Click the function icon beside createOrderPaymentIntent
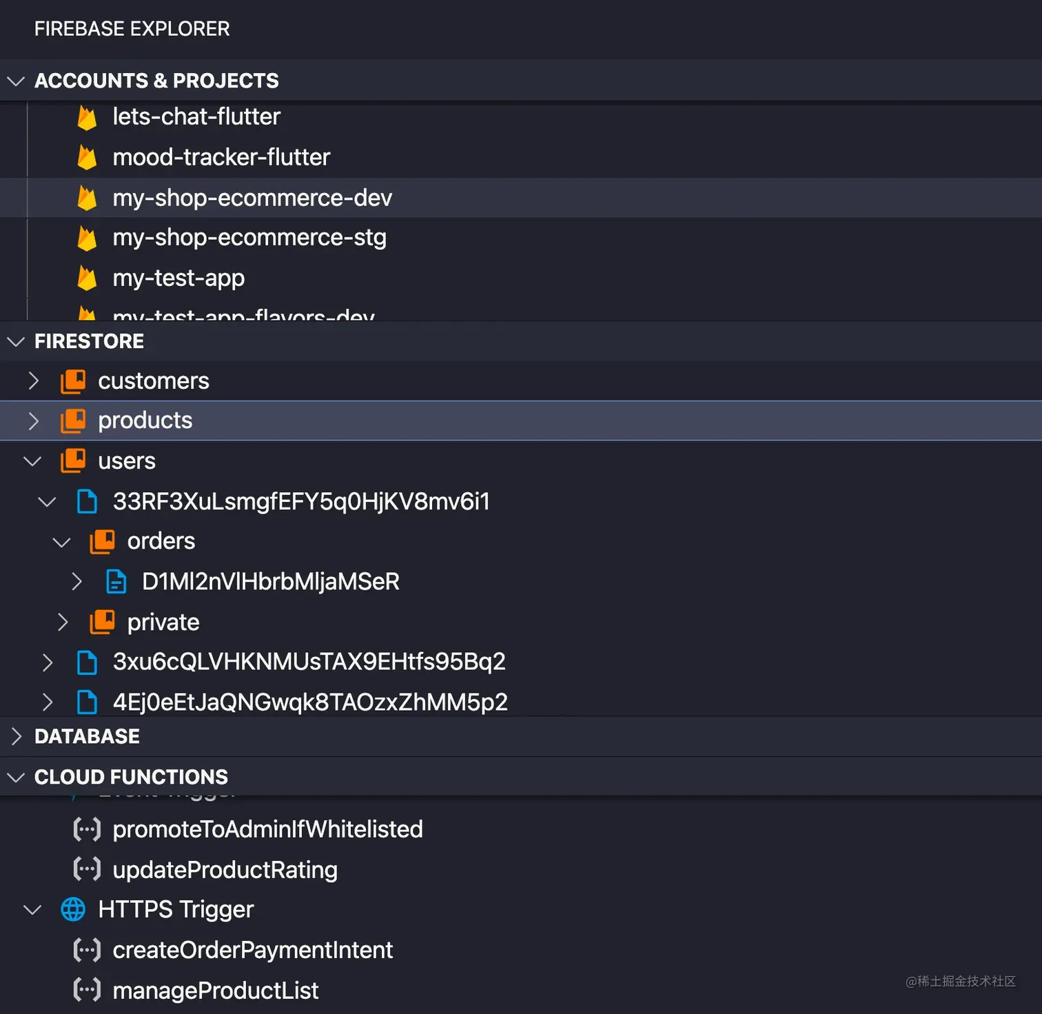1042x1014 pixels. point(88,950)
